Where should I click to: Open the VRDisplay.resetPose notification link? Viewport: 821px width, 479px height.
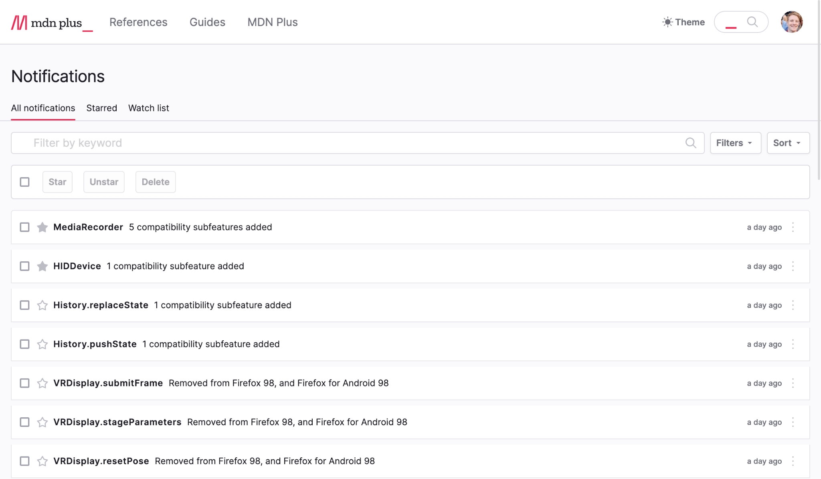[x=101, y=461]
